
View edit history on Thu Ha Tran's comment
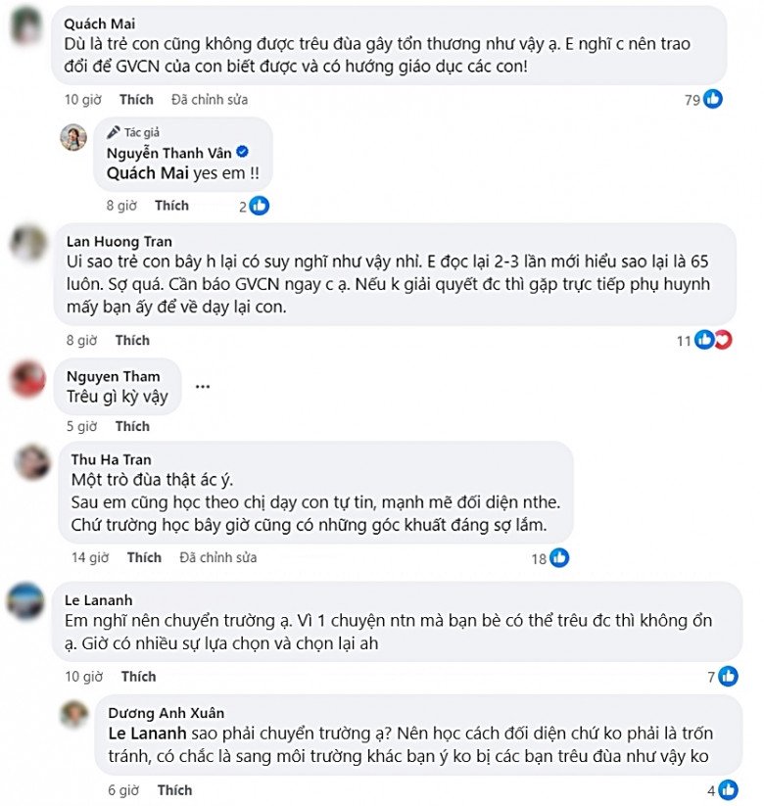[217, 558]
